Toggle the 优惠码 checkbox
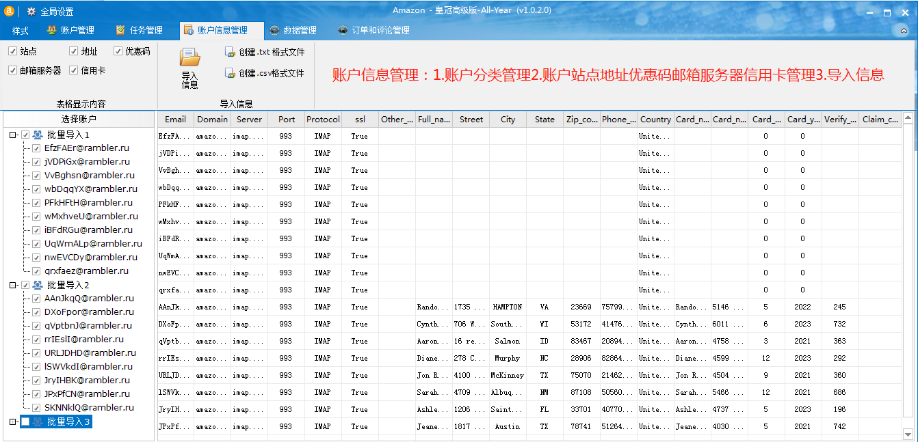The width and height of the screenshot is (918, 442). click(118, 51)
